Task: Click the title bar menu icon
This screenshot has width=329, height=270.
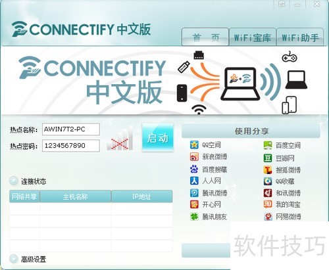Action: point(282,5)
